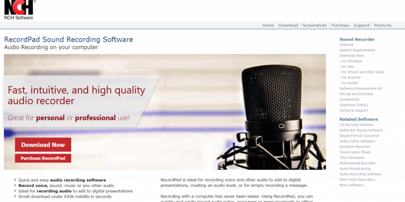Click the 'Record voice, sound, music' bullet
405x202 pixels.
click(x=66, y=185)
